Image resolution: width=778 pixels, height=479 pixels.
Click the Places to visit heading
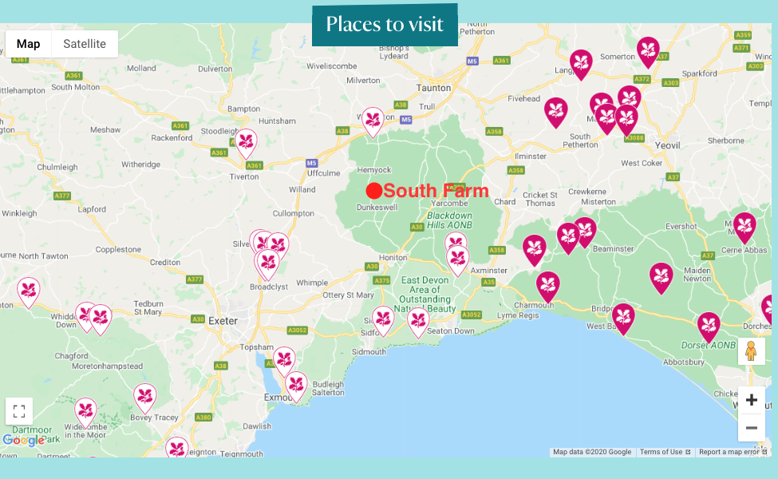[385, 24]
